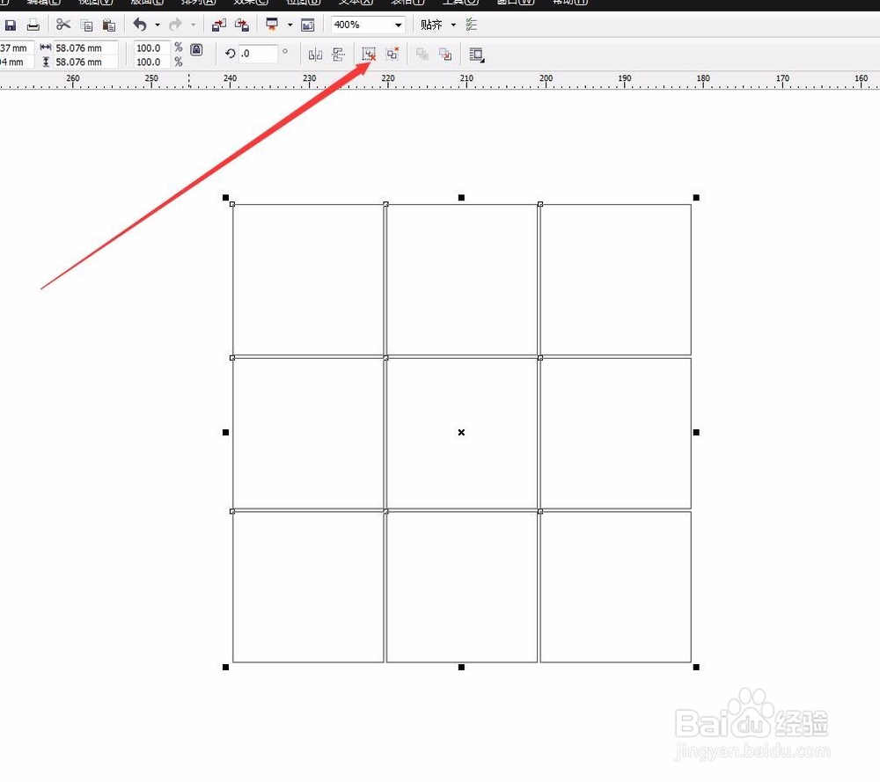Click the 200 mark on the horizontal ruler
880x782 pixels.
coord(546,78)
